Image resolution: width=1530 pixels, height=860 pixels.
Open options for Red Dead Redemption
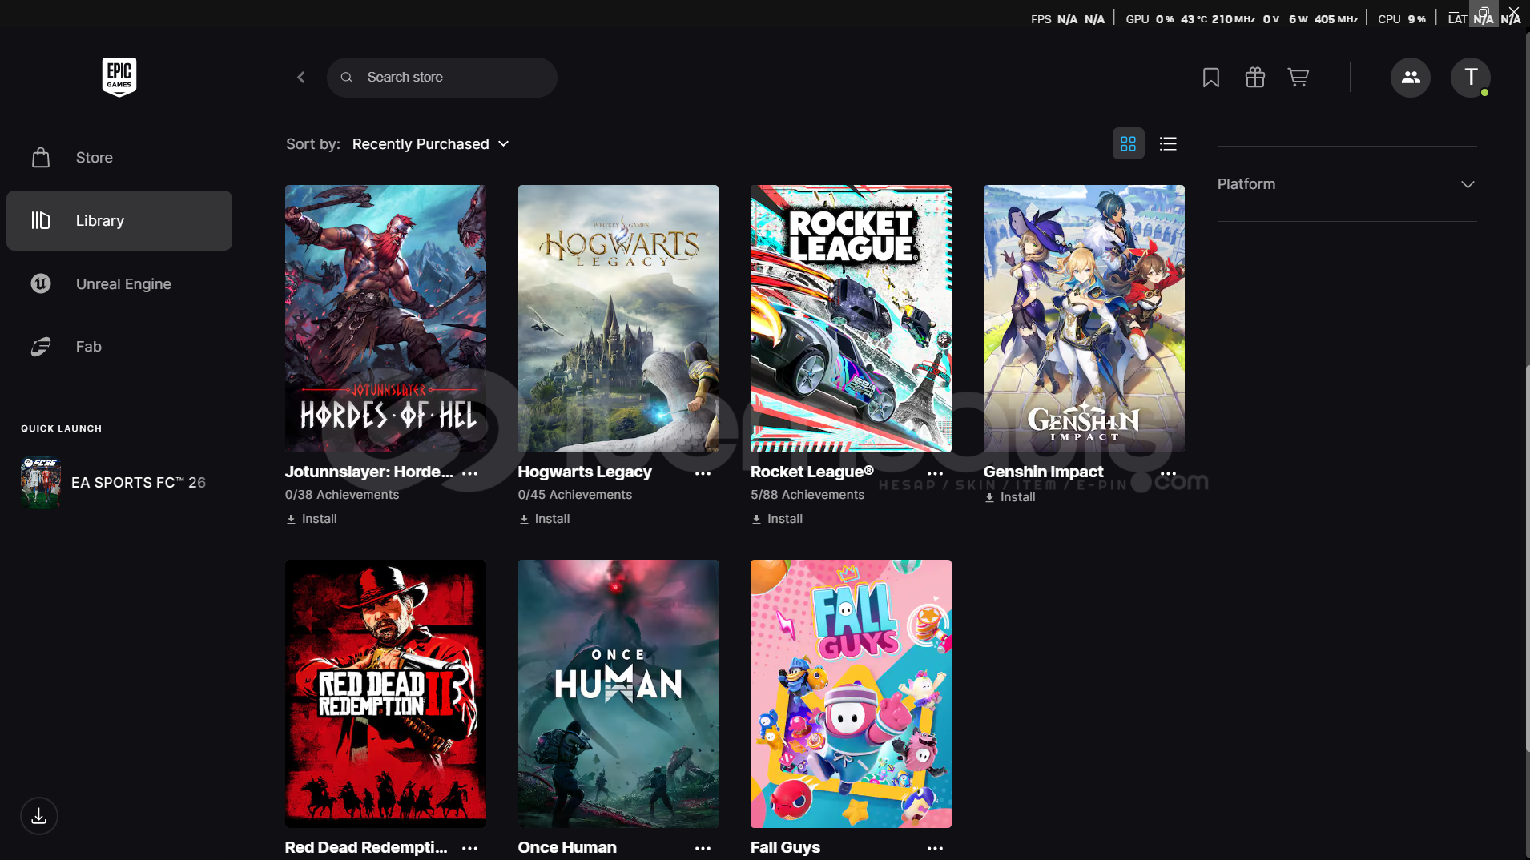[x=470, y=848]
